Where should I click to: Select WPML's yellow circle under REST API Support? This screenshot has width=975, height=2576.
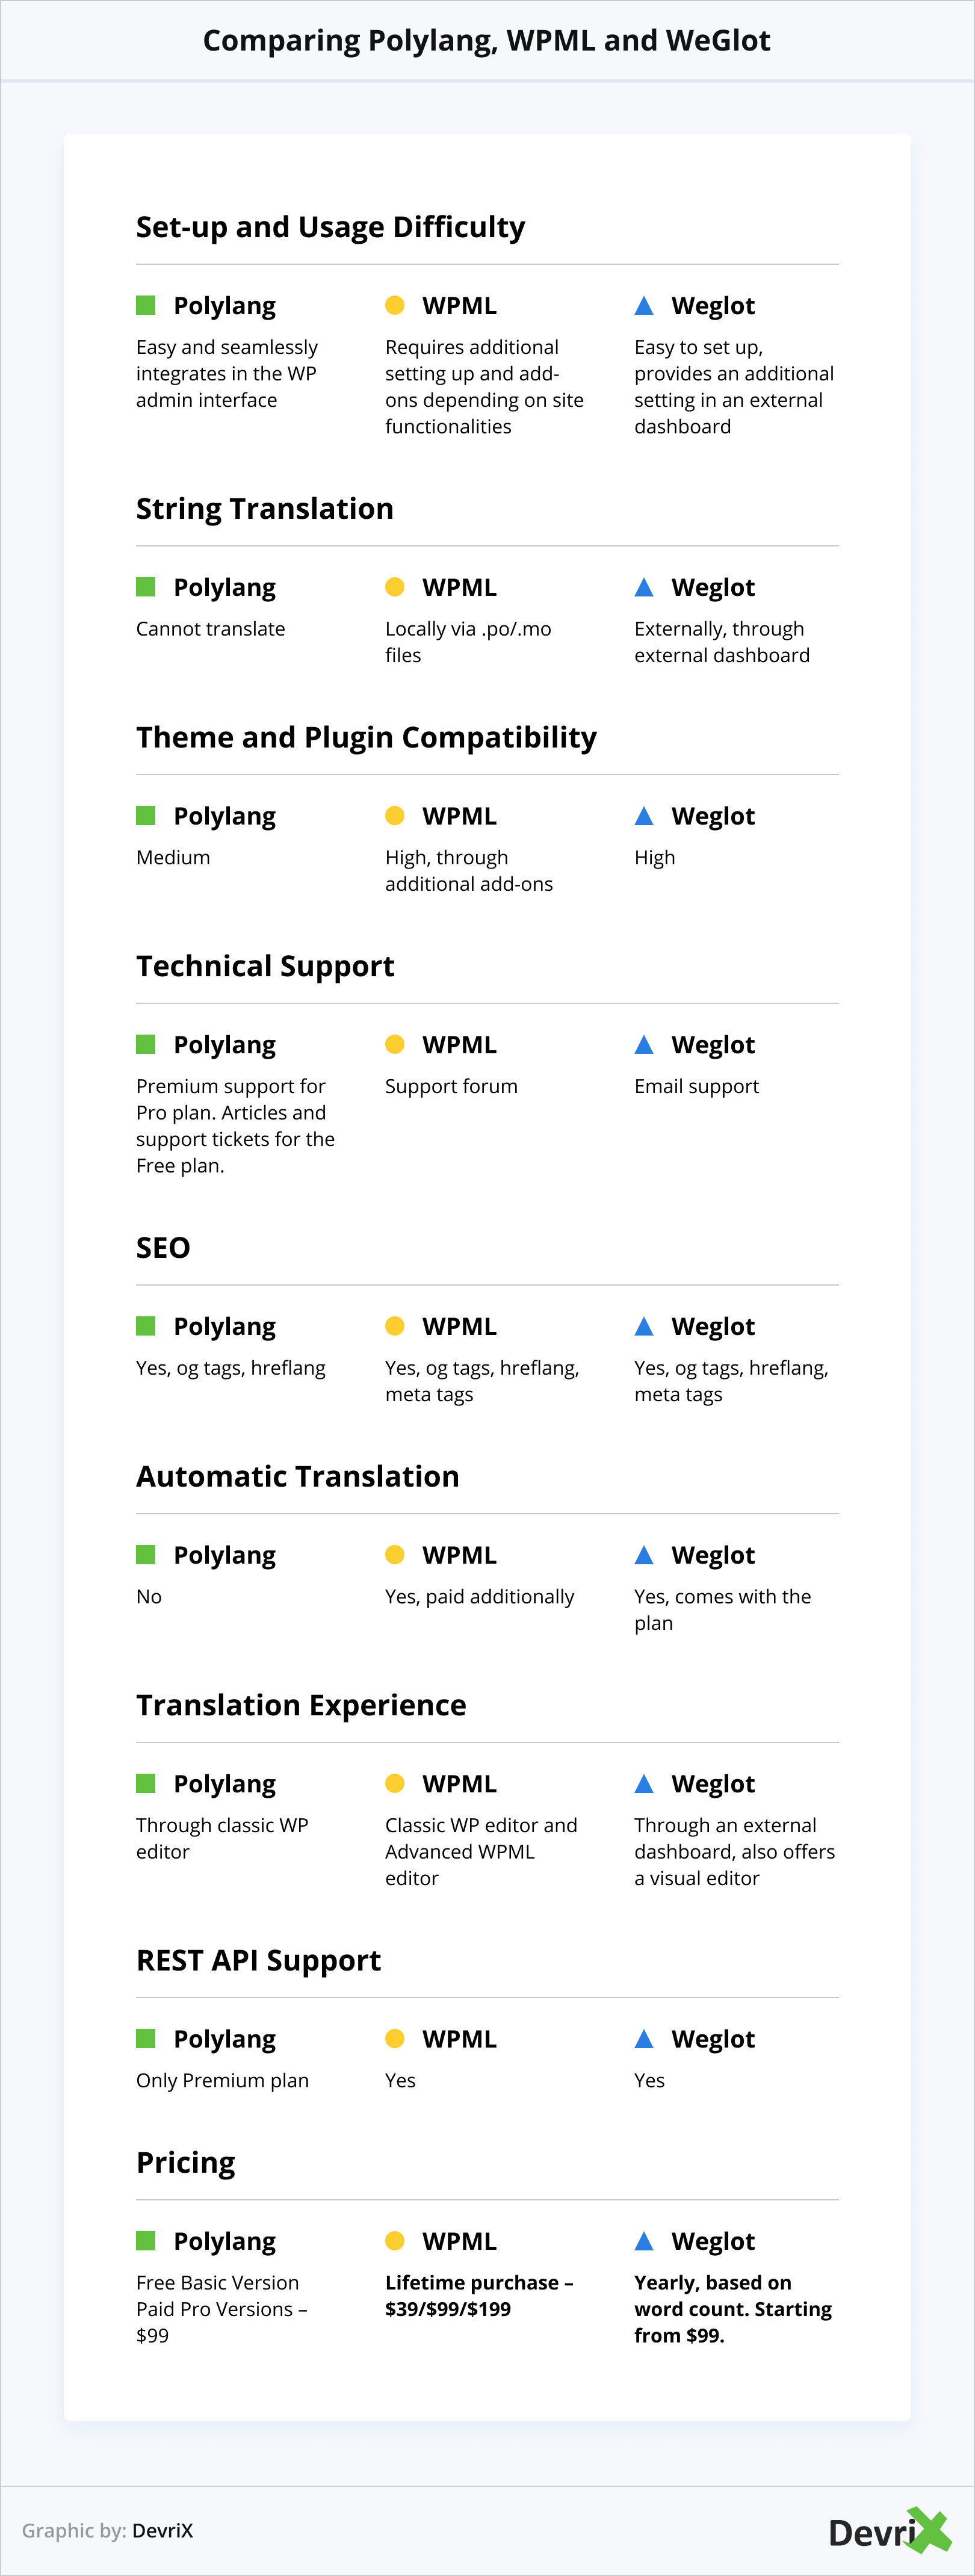click(x=395, y=2038)
